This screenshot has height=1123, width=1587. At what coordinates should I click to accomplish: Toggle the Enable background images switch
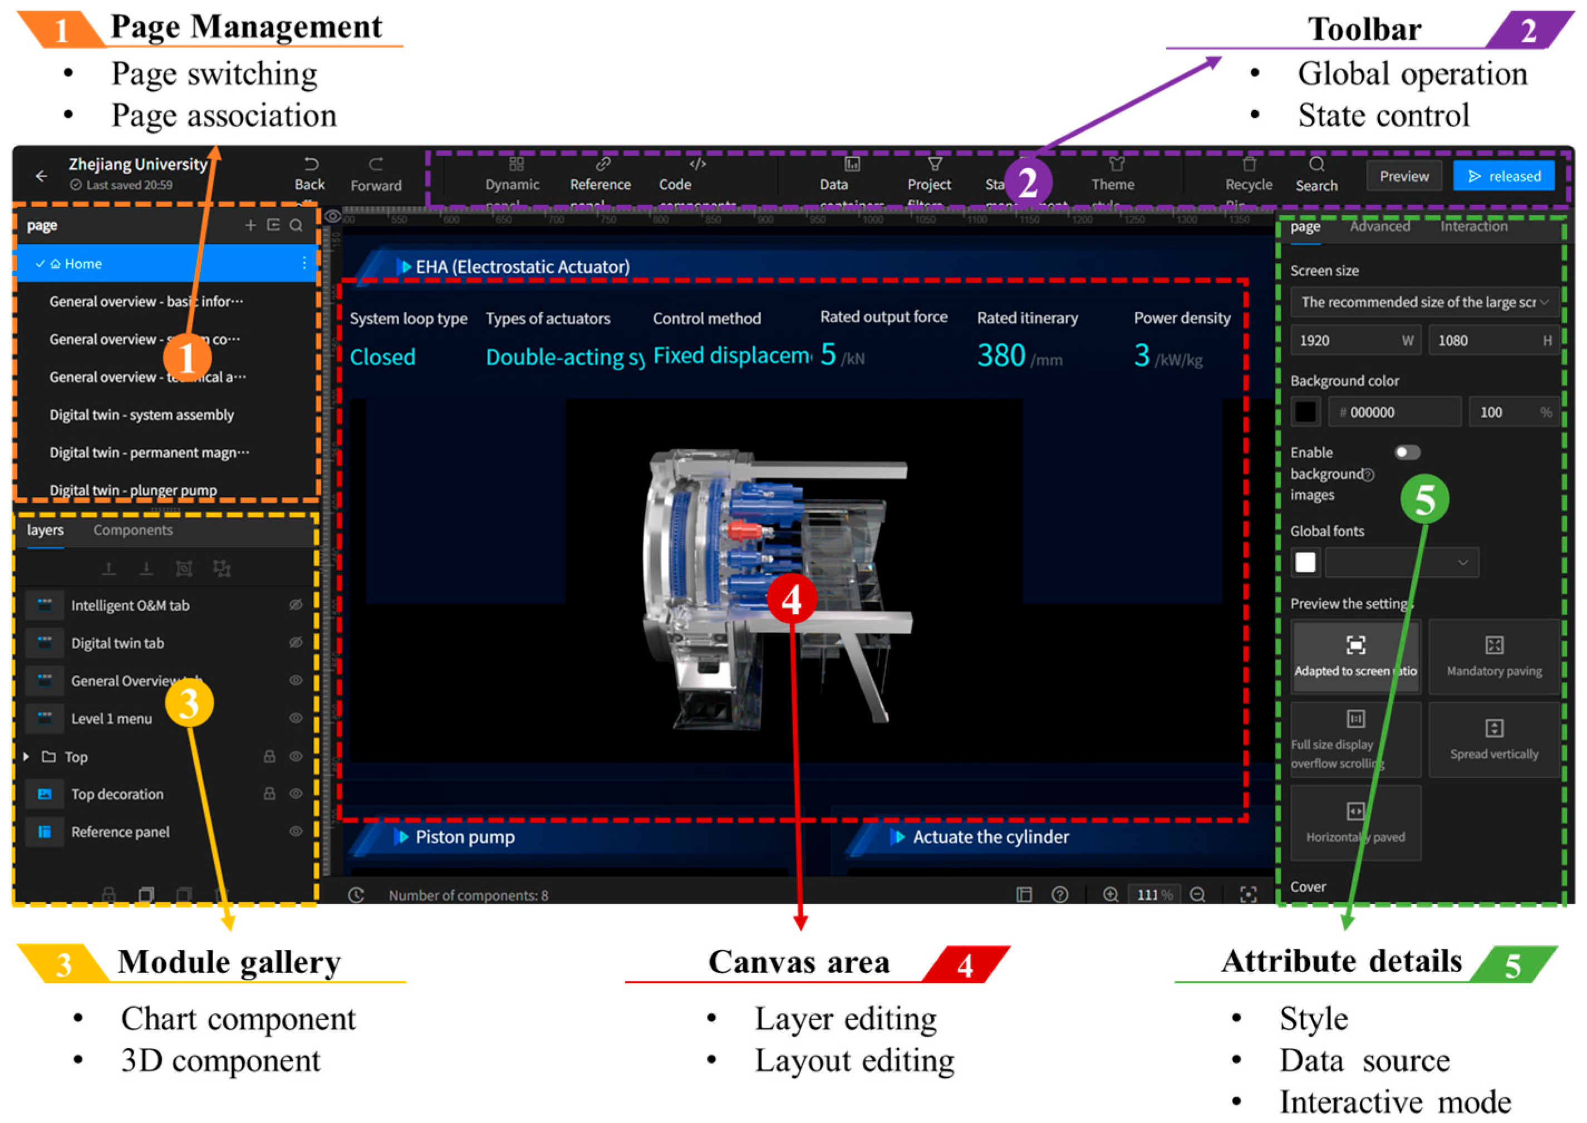click(1407, 452)
